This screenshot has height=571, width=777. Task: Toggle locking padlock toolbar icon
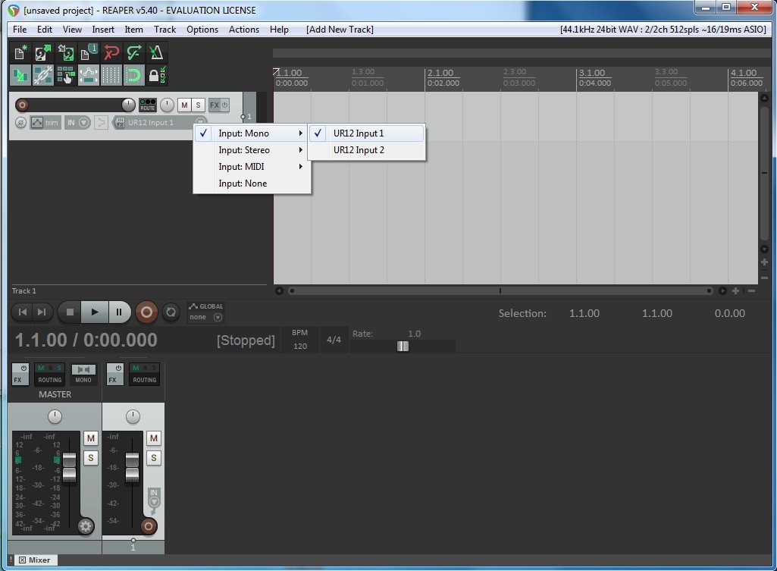coord(156,75)
